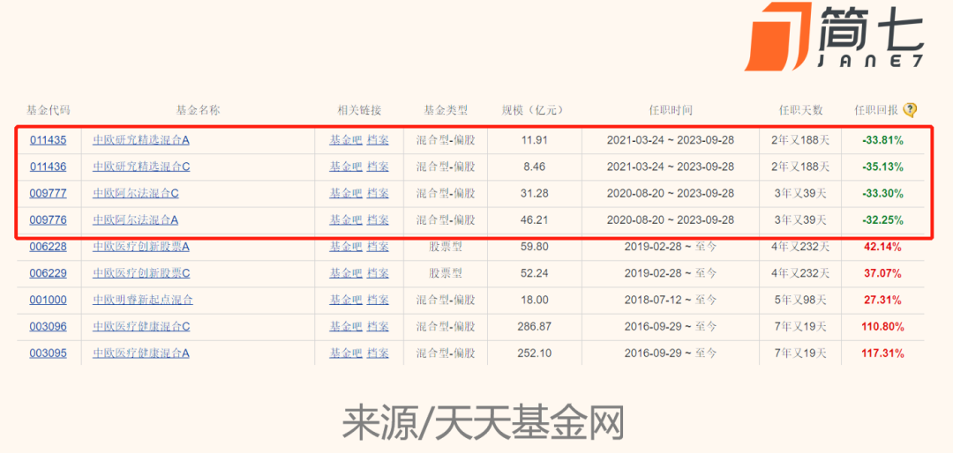Open 中欧研究精选混合A fund page
Viewport: 953px width, 453px height.
141,140
